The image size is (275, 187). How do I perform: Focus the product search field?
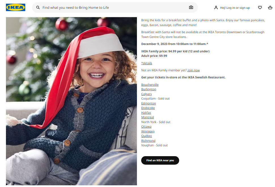tap(115, 8)
